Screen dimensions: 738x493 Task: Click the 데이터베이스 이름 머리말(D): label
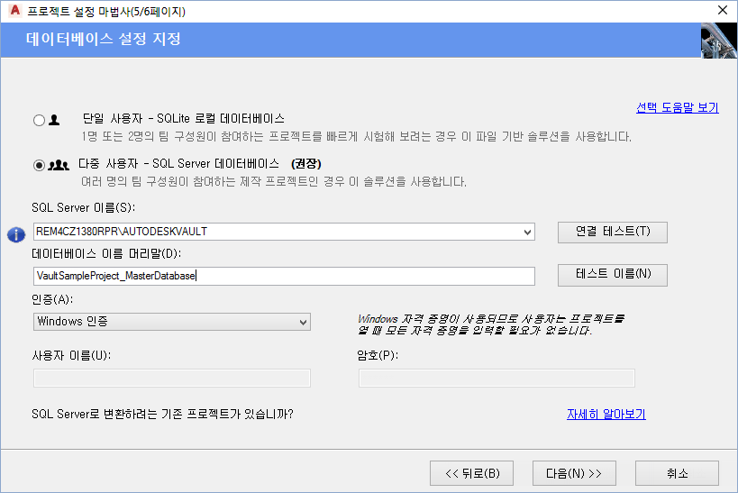click(x=106, y=254)
